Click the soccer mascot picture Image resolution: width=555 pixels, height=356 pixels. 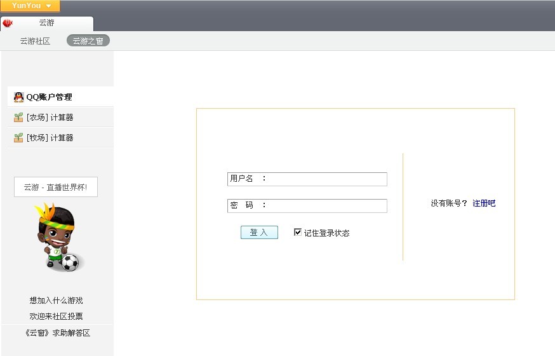(60, 237)
